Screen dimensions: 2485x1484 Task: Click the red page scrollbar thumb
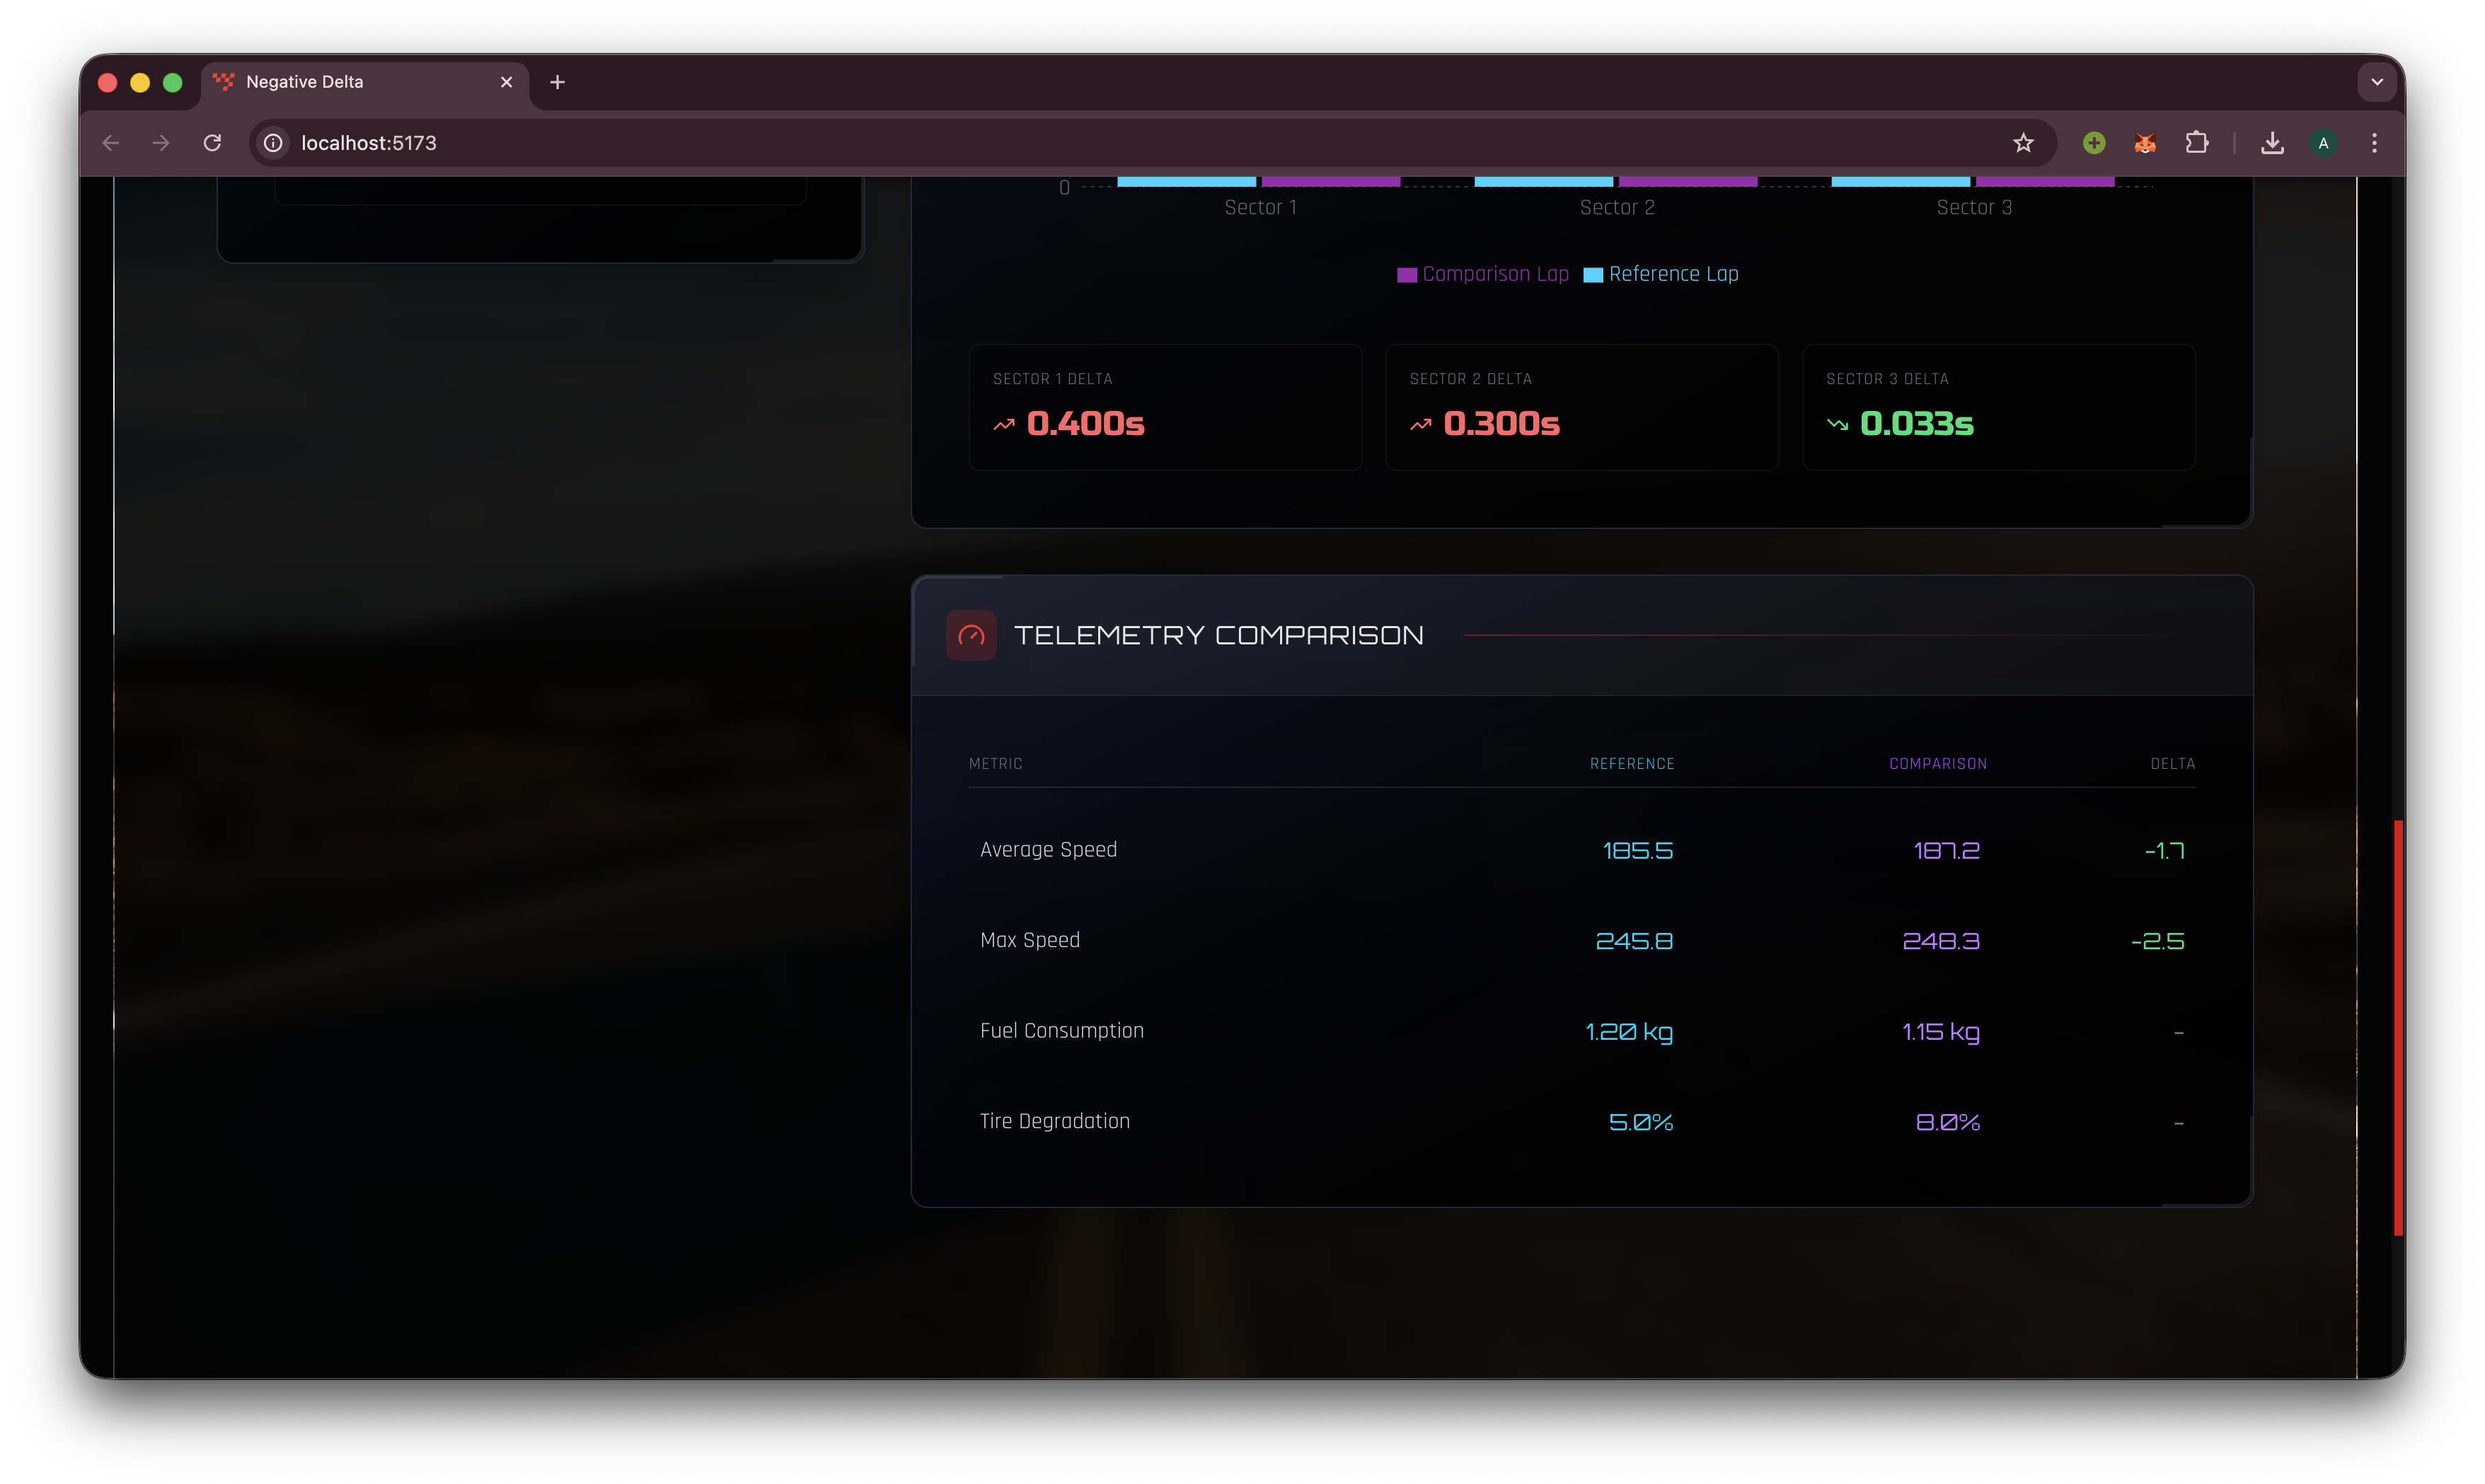2398,1027
